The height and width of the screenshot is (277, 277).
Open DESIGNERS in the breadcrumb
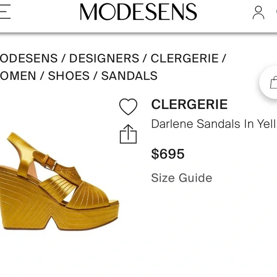[x=104, y=58]
